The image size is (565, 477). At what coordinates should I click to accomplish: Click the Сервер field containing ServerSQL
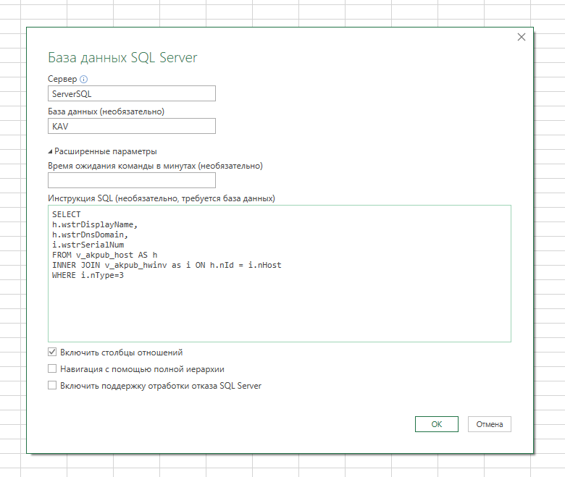tap(132, 93)
